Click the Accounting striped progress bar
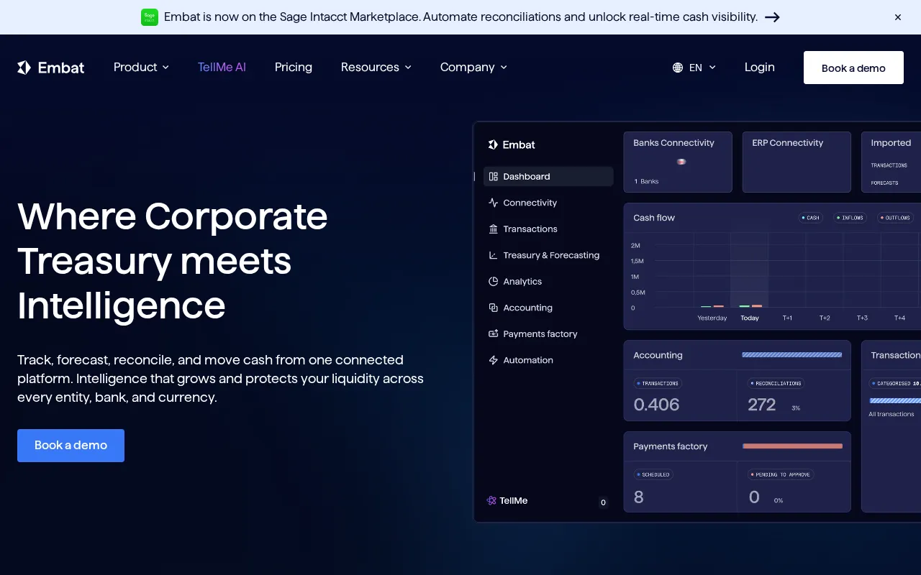 click(791, 355)
